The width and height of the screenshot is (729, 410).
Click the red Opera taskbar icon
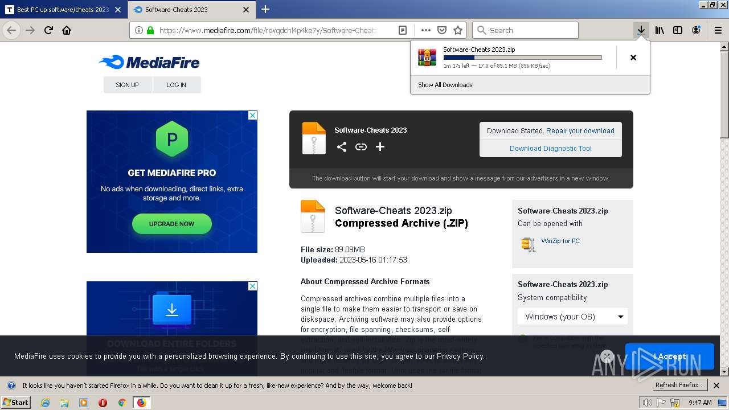coord(103,403)
